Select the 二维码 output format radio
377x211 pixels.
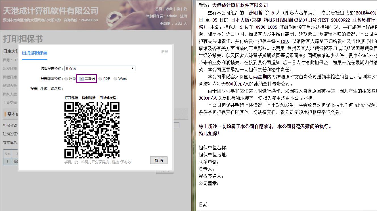[81, 79]
